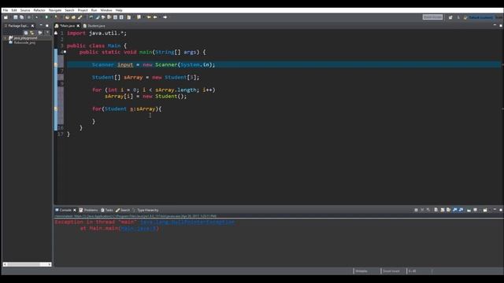Viewport: 504px width, 283px height.
Task: Open the File menu
Action: click(6, 10)
